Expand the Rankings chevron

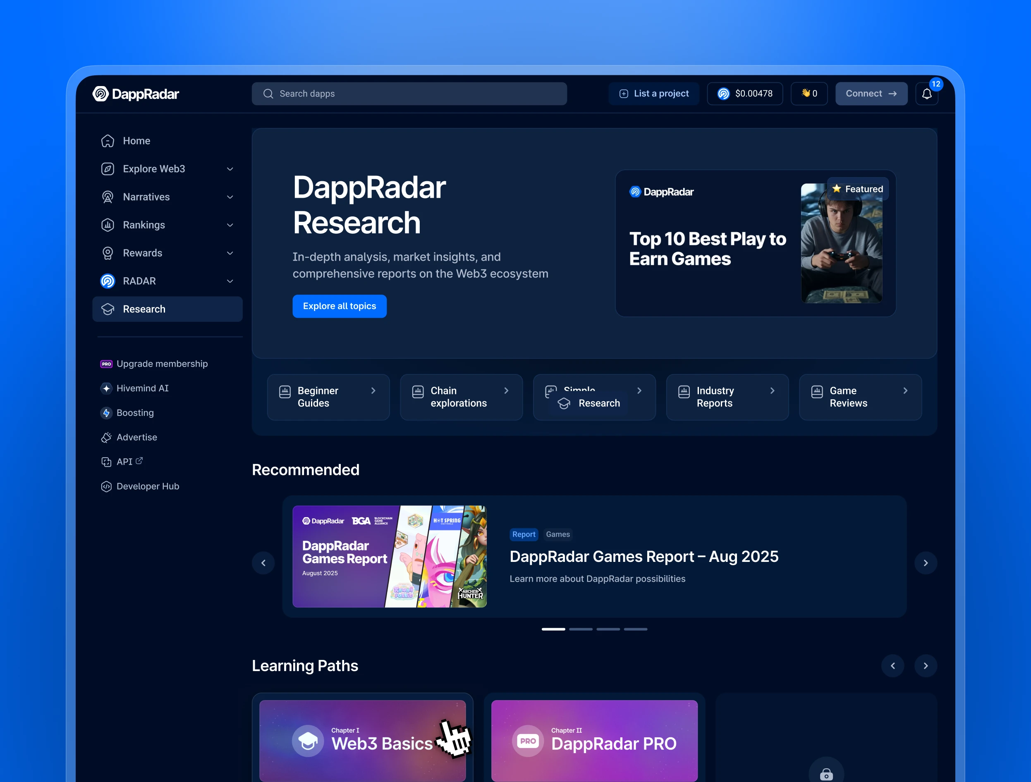point(230,225)
